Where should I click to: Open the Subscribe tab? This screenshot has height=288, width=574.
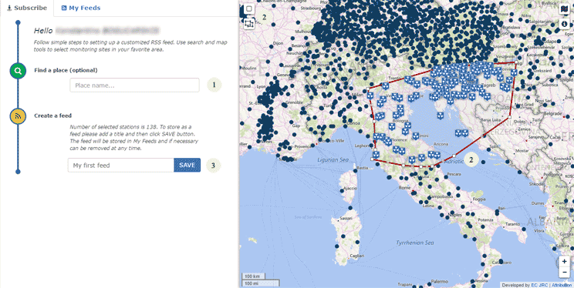click(x=27, y=8)
